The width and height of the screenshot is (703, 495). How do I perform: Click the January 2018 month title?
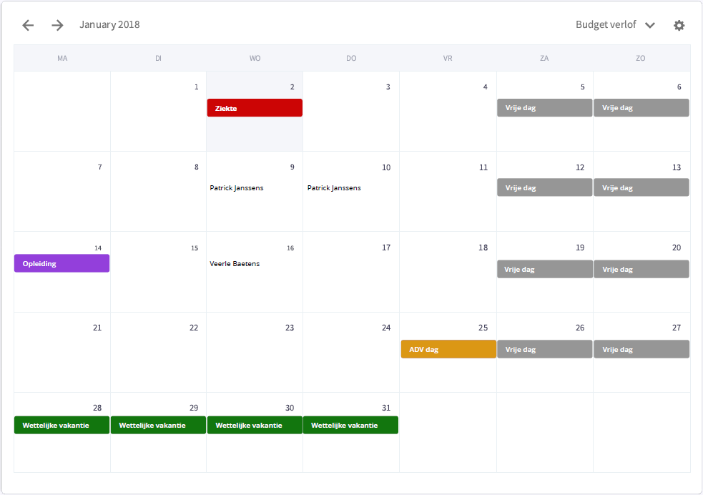[110, 24]
